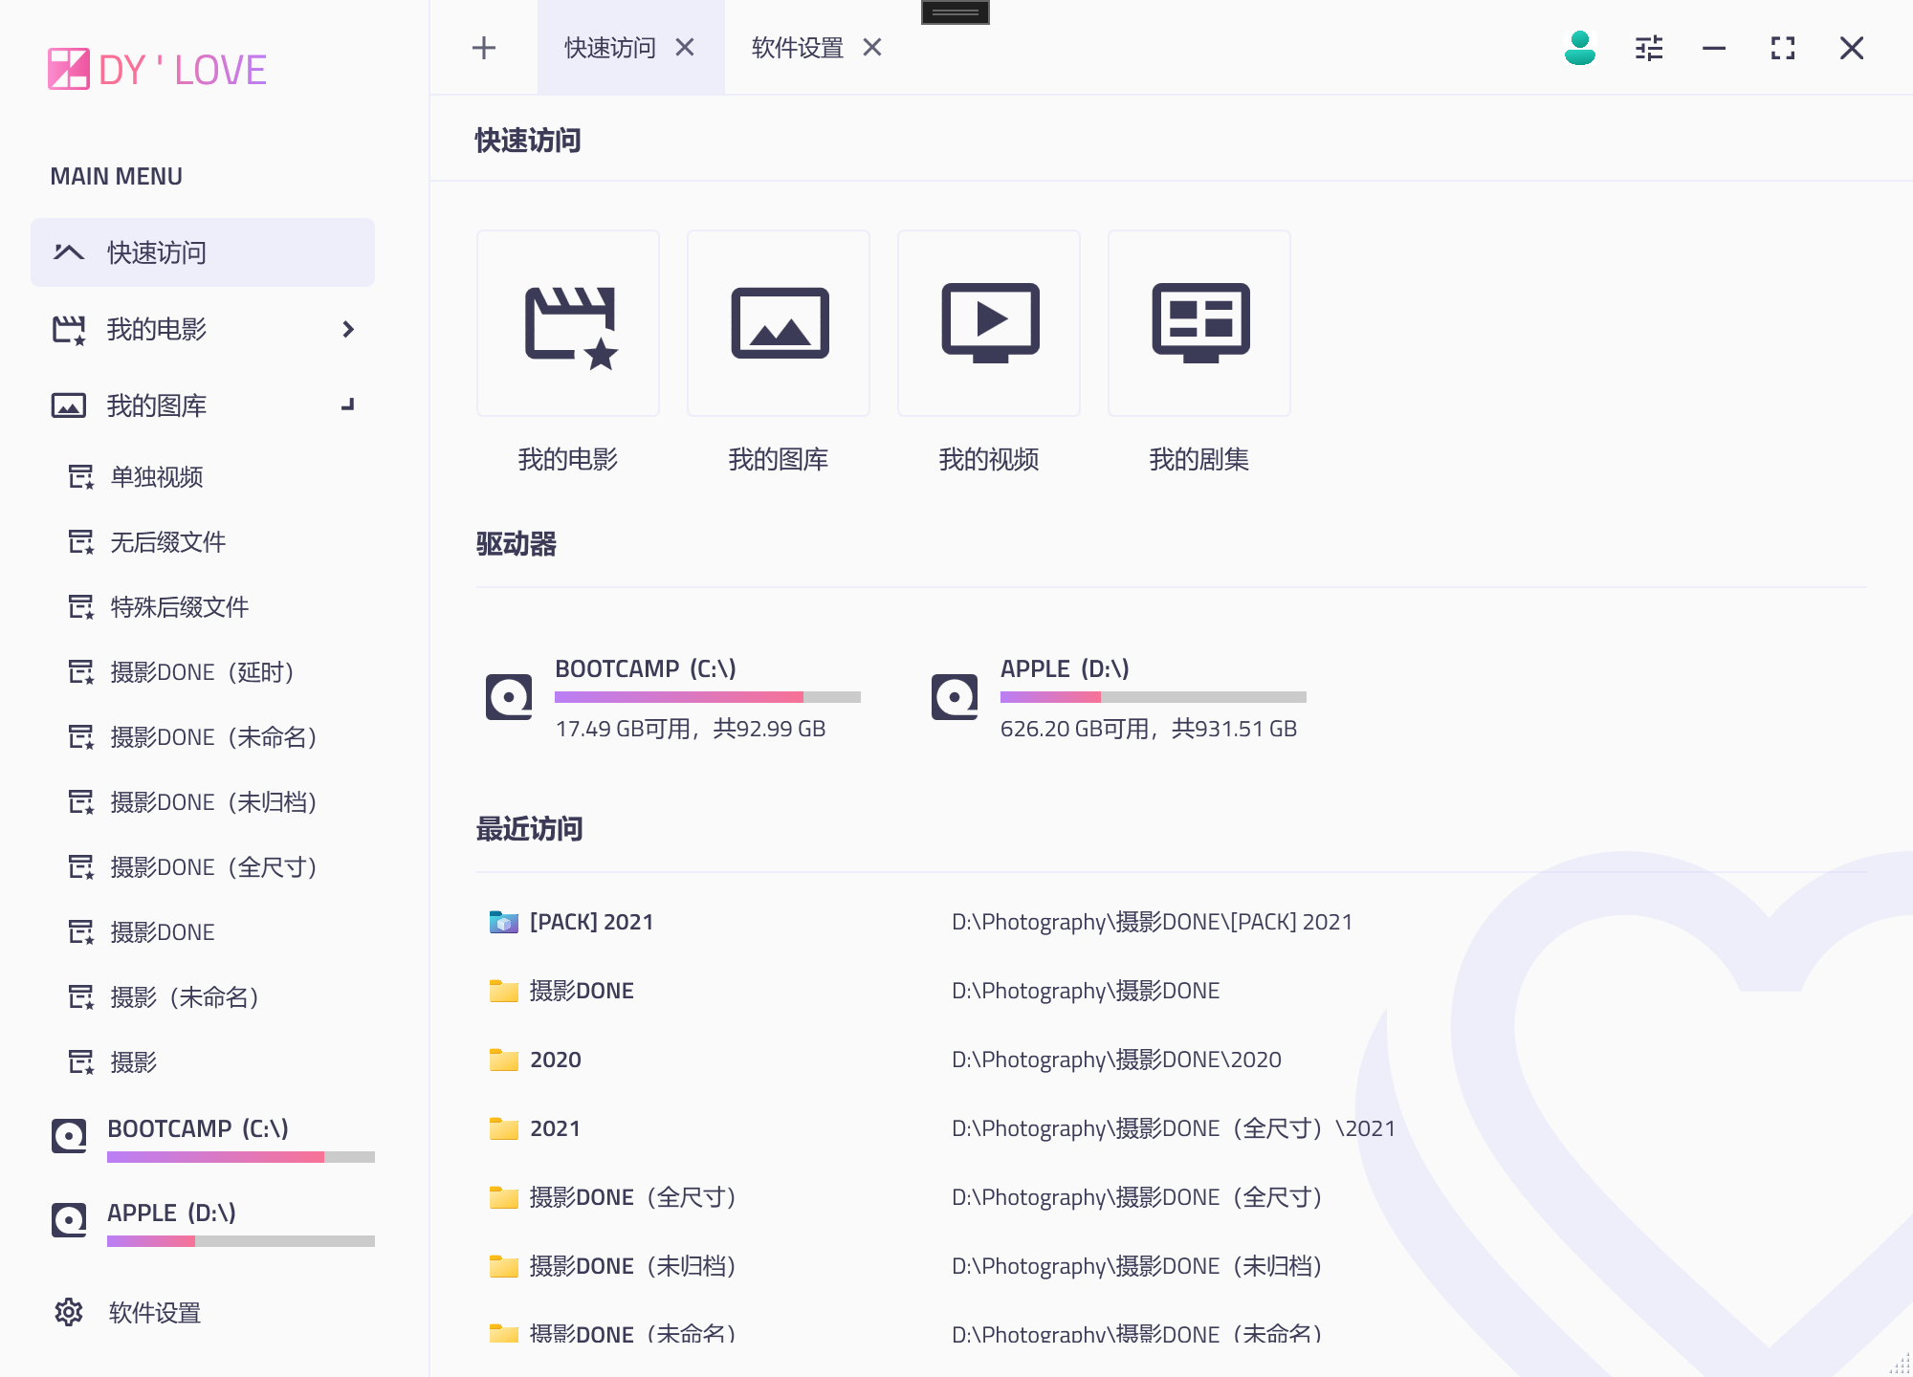Collapse 我的图库 submenu arrow

pos(348,405)
